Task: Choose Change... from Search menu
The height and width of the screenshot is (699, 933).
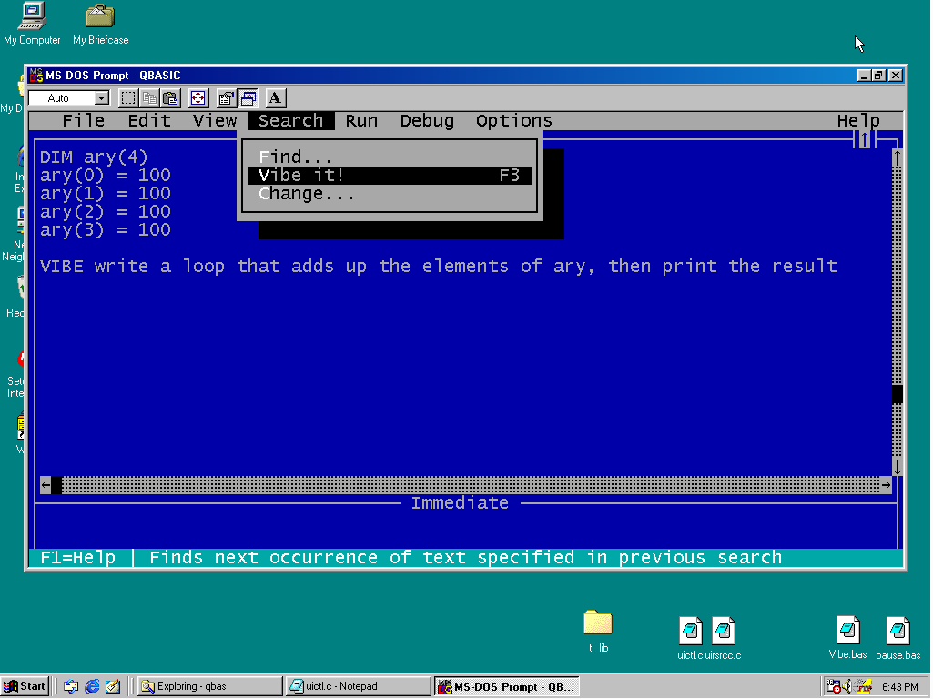Action: tap(390, 193)
